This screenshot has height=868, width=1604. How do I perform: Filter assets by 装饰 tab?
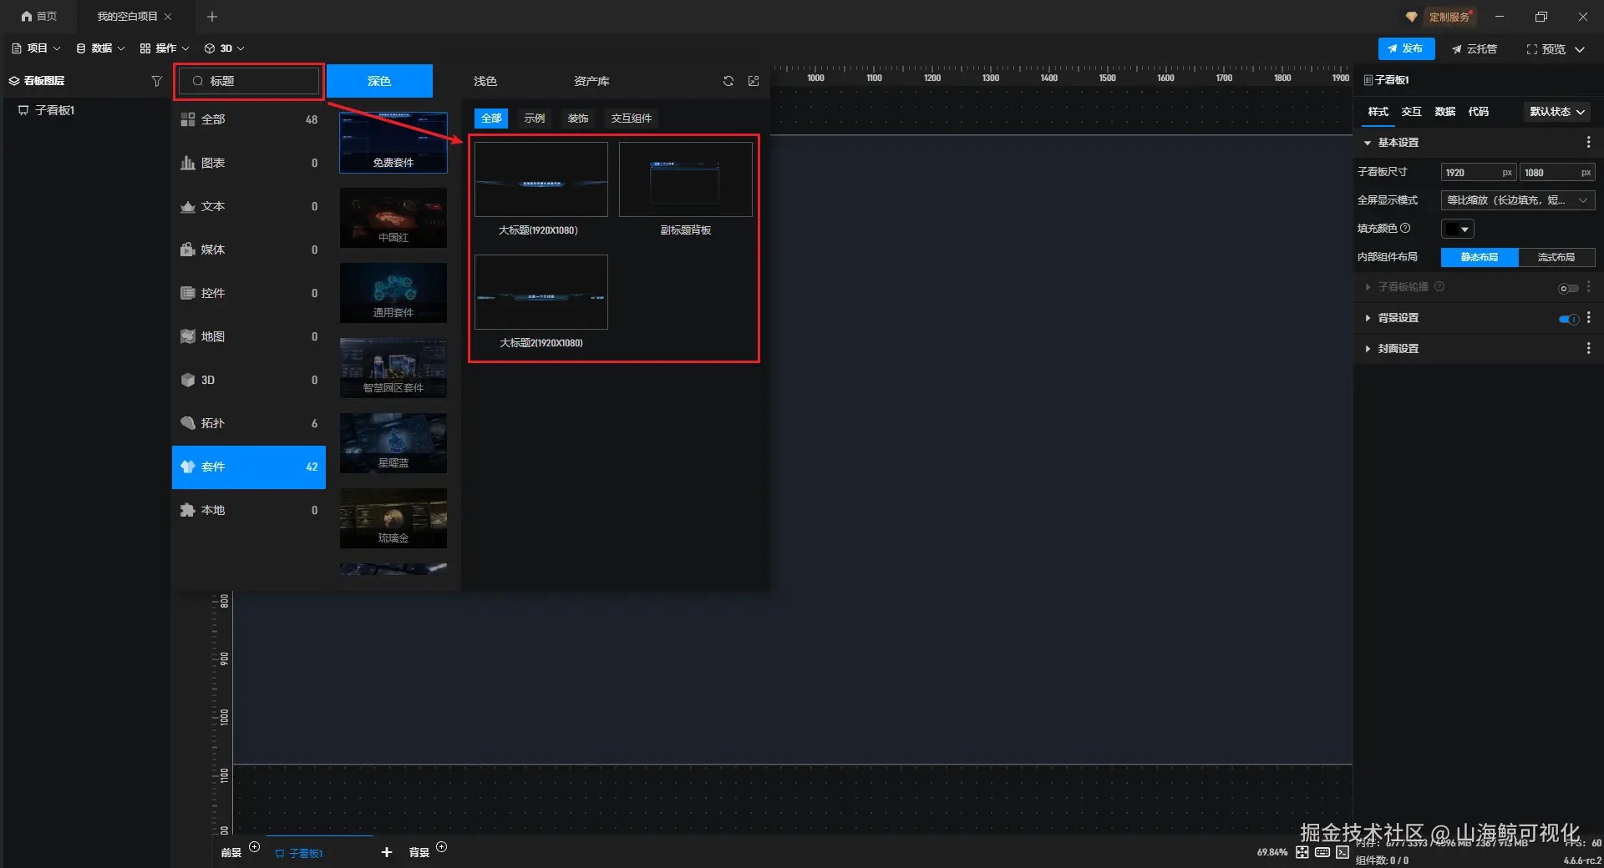pyautogui.click(x=578, y=119)
